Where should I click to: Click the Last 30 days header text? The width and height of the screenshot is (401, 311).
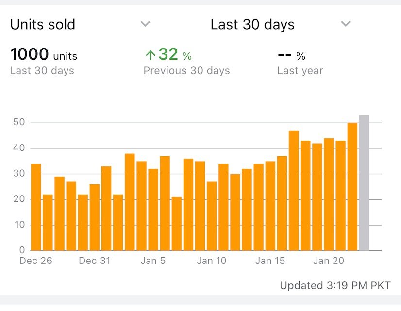[x=252, y=24]
